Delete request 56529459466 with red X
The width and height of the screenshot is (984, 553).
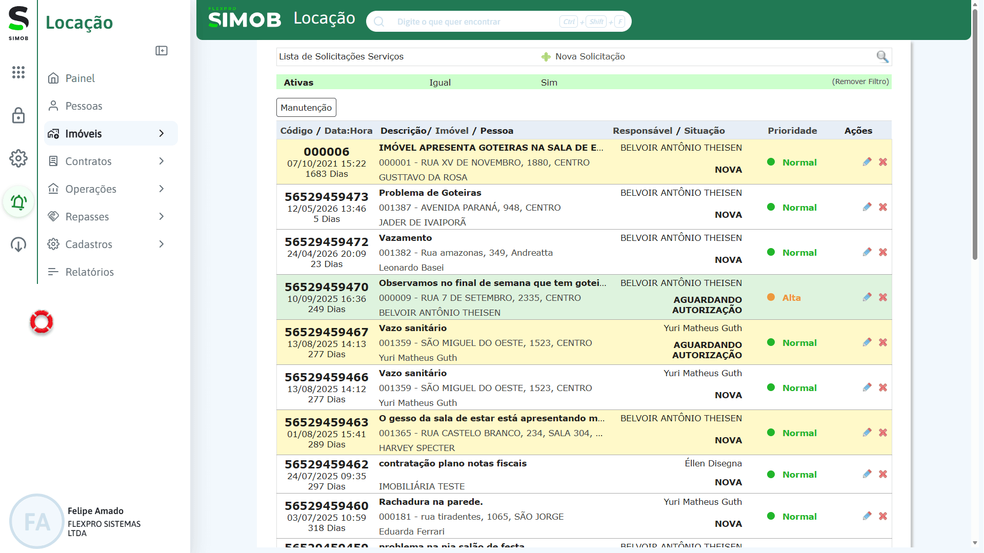(883, 387)
